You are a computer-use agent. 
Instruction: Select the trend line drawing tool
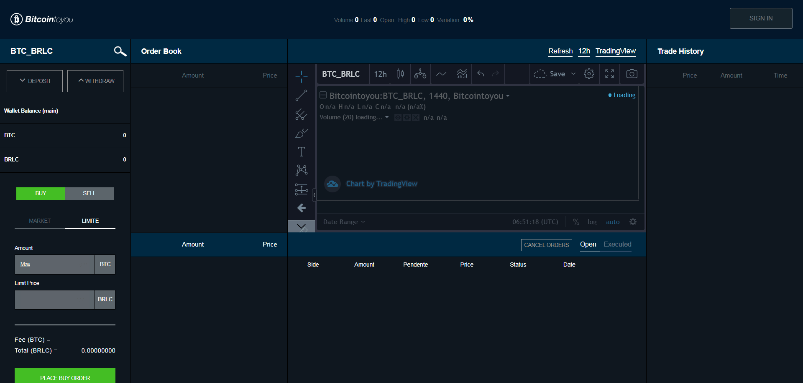[301, 96]
